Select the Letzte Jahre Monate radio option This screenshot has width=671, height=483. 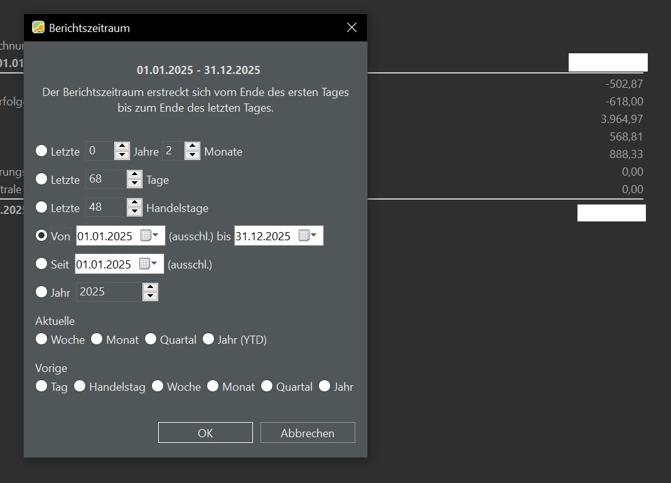41,151
